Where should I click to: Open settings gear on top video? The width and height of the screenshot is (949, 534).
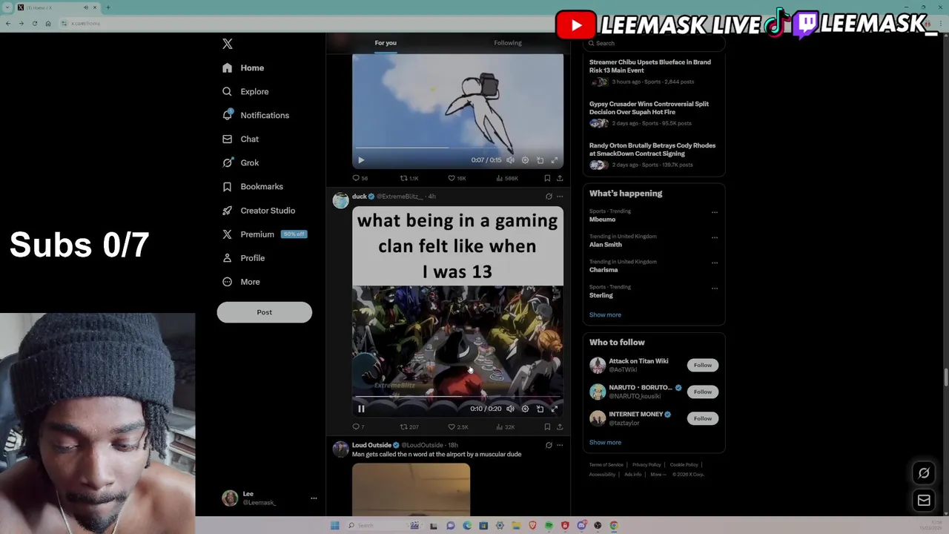(x=525, y=160)
